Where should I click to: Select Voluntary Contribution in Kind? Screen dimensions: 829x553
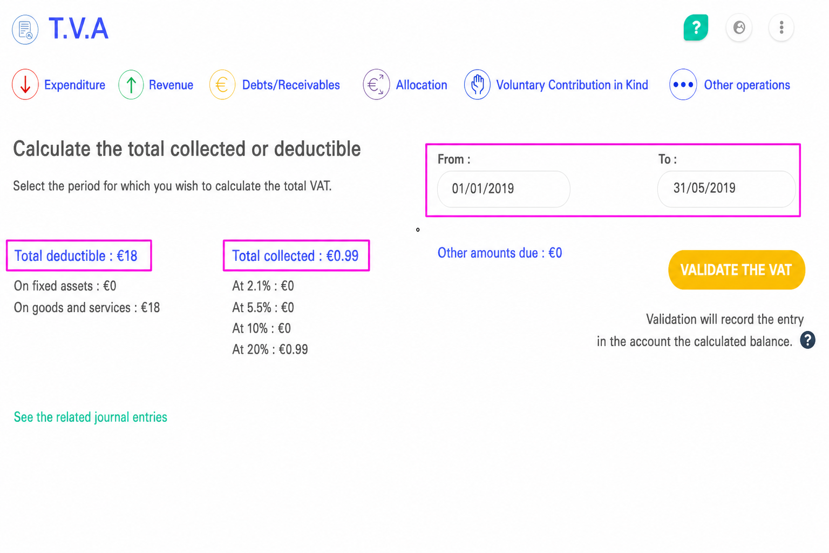click(x=572, y=85)
